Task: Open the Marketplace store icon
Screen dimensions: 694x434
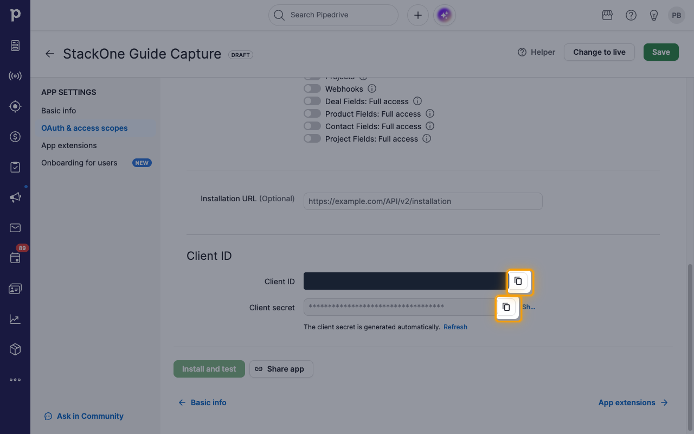Action: pyautogui.click(x=607, y=15)
